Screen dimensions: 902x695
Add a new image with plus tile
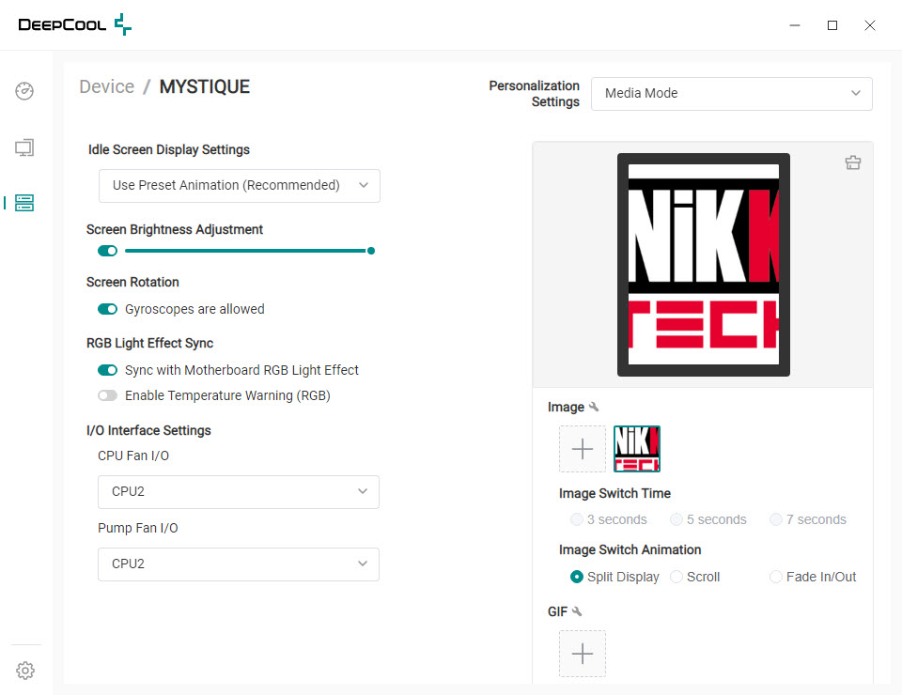point(583,449)
